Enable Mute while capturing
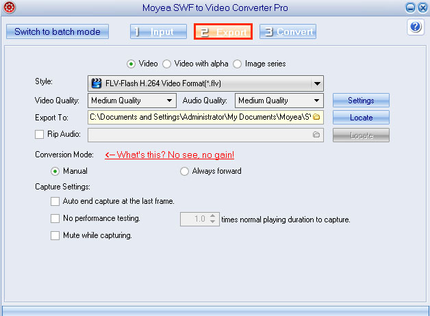 [x=55, y=235]
